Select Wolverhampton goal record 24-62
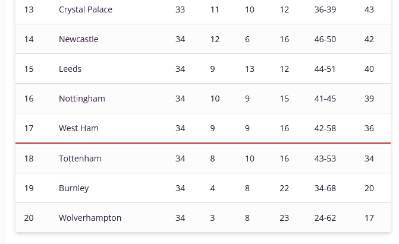 (325, 218)
